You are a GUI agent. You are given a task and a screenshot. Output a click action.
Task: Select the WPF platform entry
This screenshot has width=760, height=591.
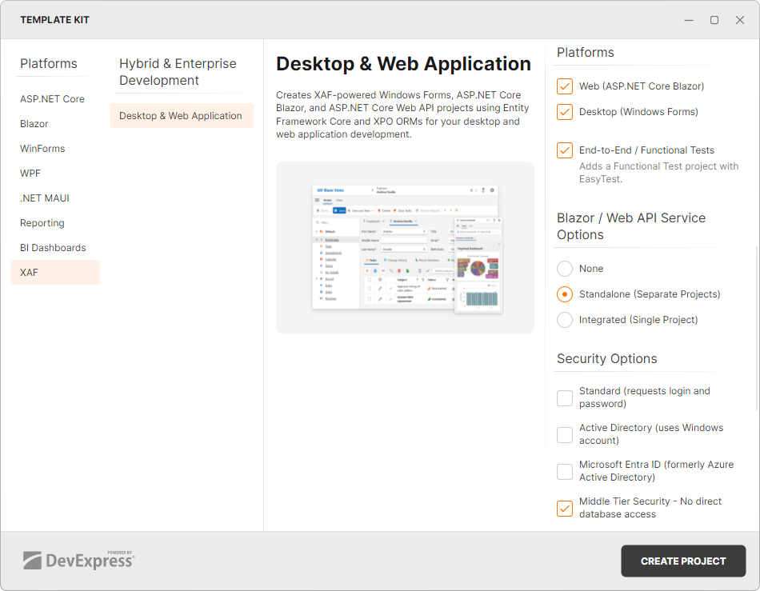point(30,173)
